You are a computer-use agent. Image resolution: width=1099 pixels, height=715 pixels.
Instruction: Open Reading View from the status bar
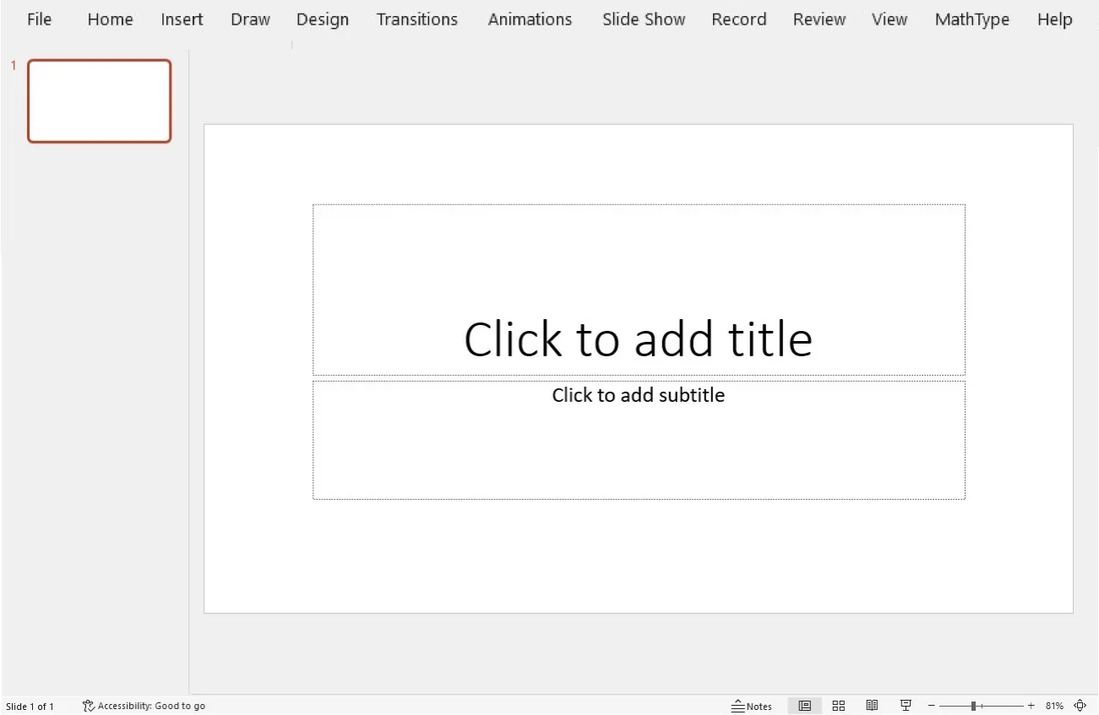873,705
